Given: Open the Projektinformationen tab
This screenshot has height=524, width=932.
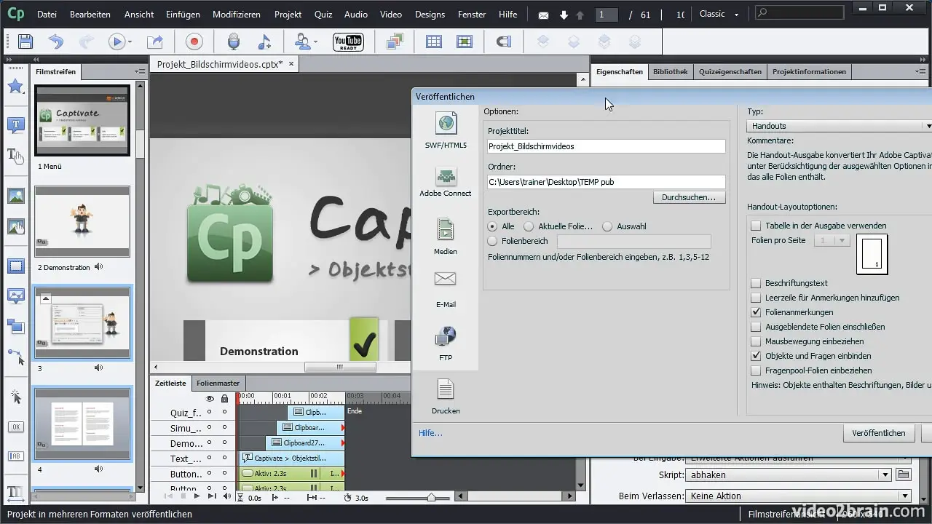Looking at the screenshot, I should click(809, 71).
